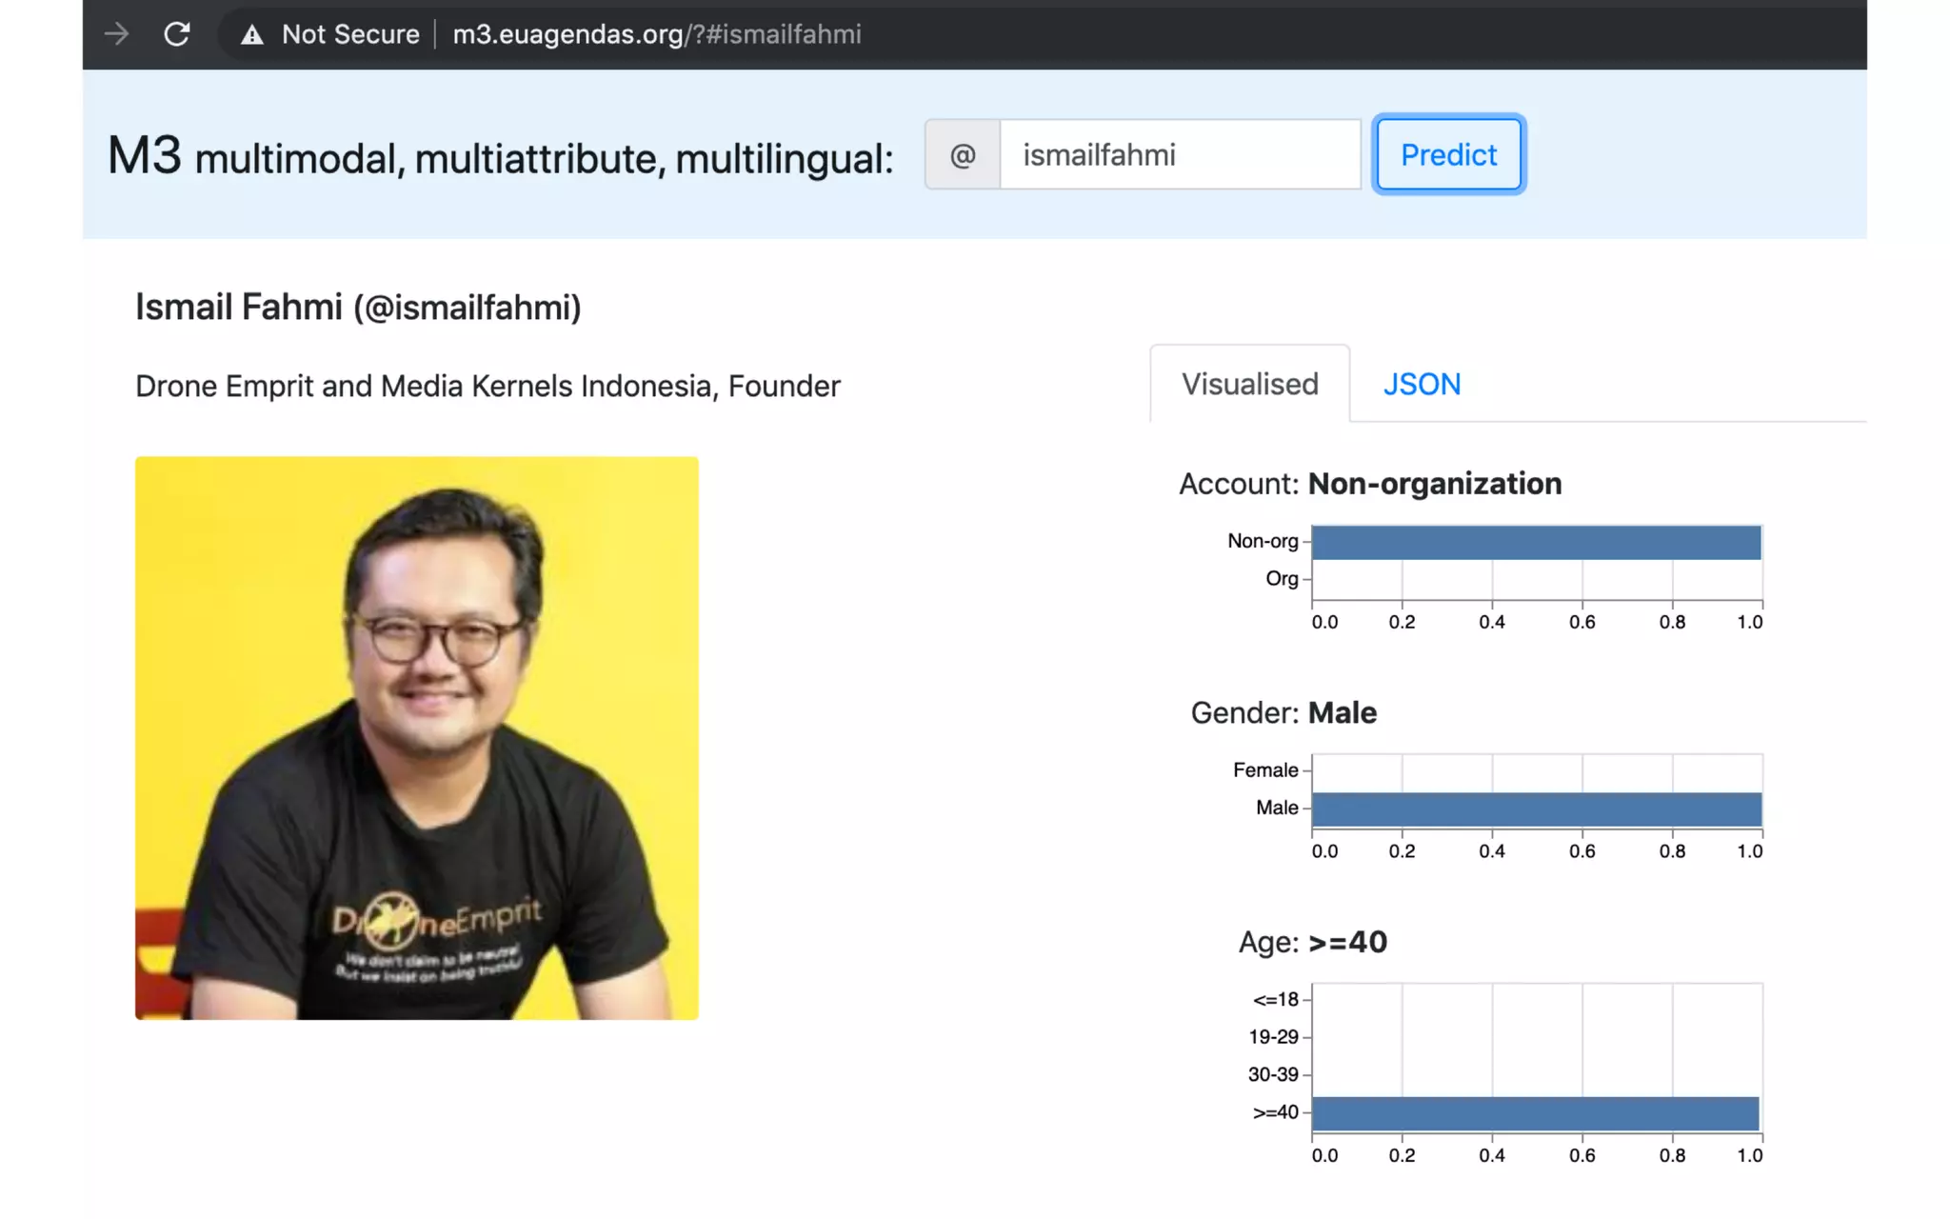Switch to the JSON tab
The image size is (1950, 1219).
1422,384
